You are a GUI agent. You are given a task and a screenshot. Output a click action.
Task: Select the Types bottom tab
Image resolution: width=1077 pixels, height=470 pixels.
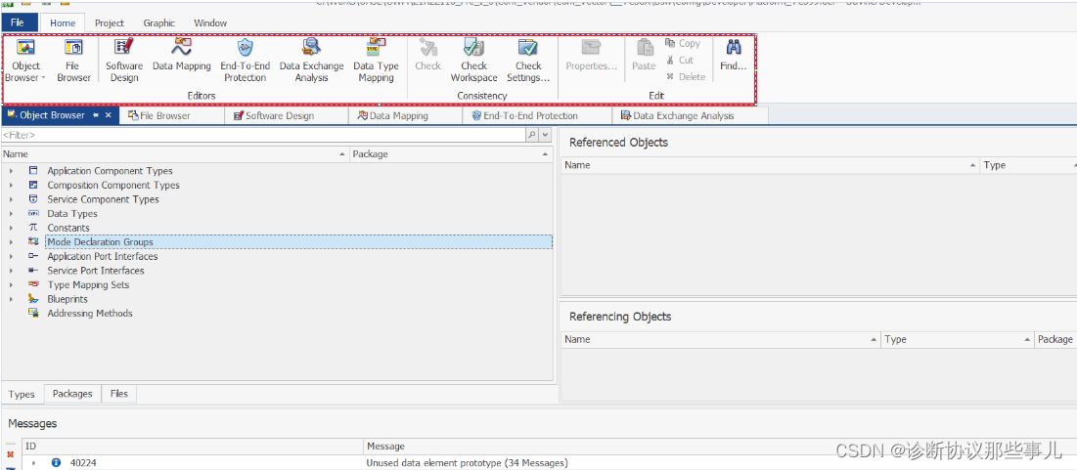[x=22, y=394]
